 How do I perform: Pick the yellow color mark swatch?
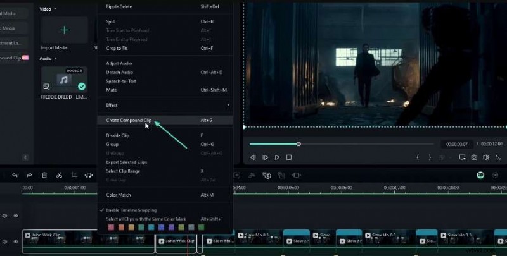click(131, 228)
